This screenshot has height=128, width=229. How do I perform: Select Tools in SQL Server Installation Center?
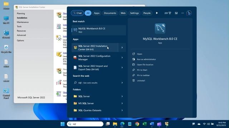tap(19, 27)
